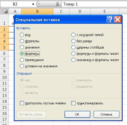Select column C header
127x125 pixels.
61,11
